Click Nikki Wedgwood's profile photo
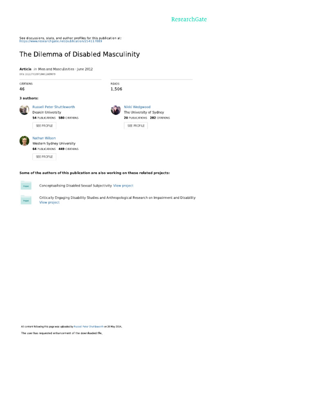Image resolution: width=314 pixels, height=418 pixels. (116, 110)
